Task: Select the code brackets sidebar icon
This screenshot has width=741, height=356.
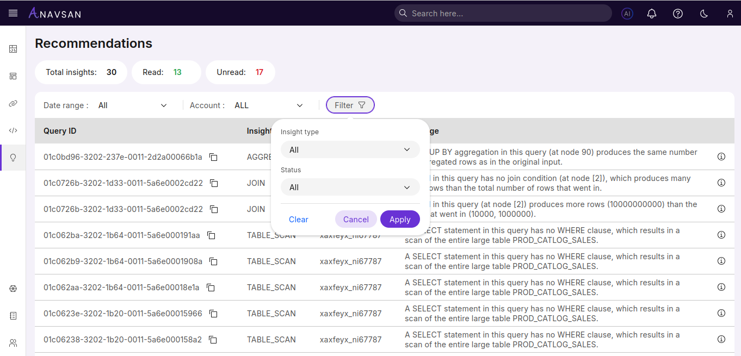Action: coord(13,130)
